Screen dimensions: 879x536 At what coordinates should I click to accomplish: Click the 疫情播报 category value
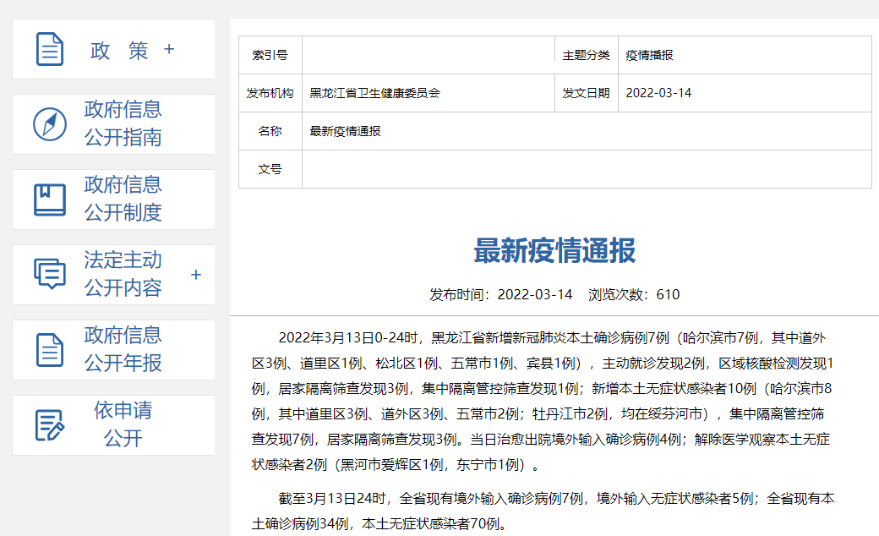click(x=649, y=55)
